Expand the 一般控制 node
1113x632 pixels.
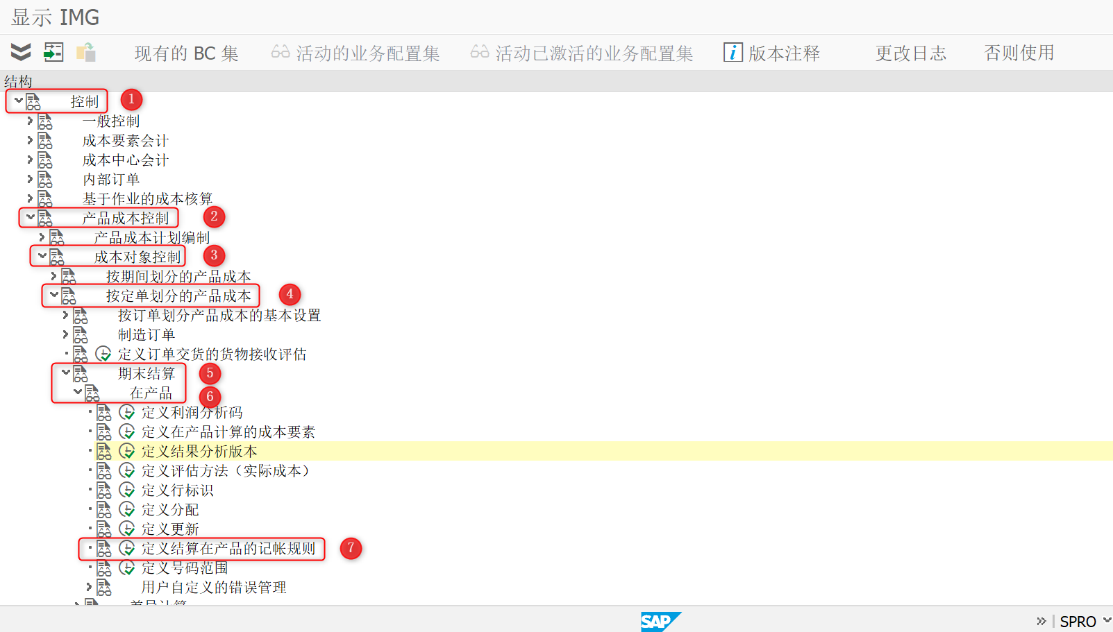pyautogui.click(x=30, y=121)
